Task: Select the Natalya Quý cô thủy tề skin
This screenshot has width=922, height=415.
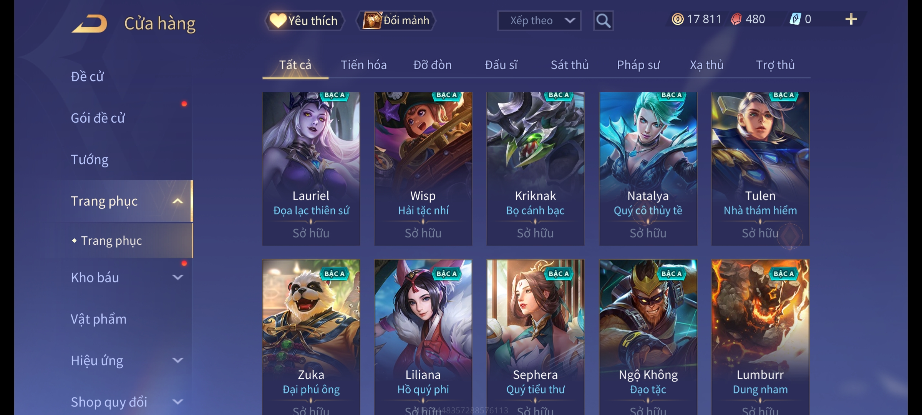Action: [x=648, y=169]
